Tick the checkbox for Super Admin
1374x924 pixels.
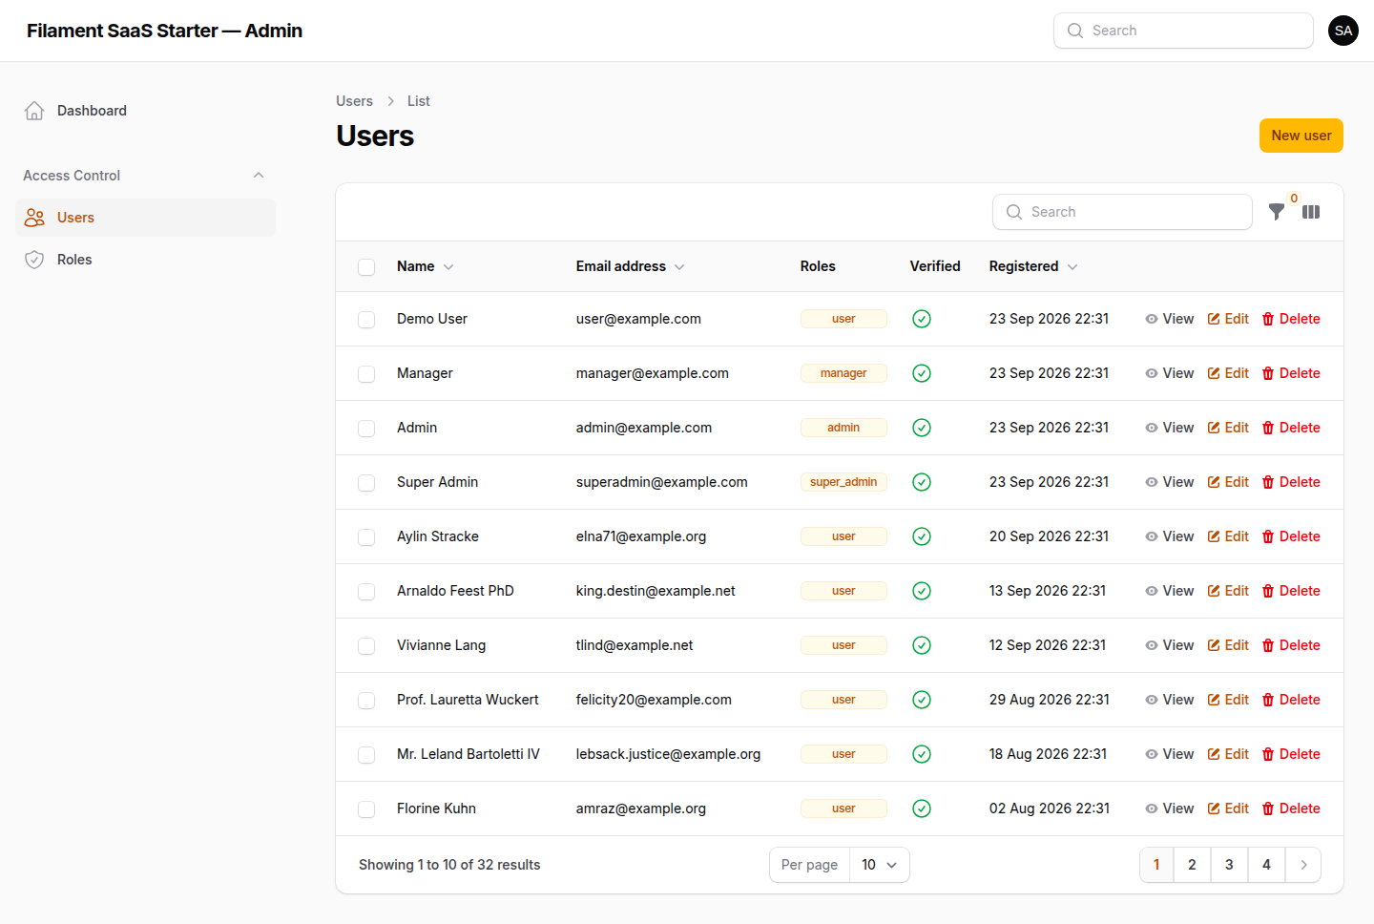coord(366,483)
